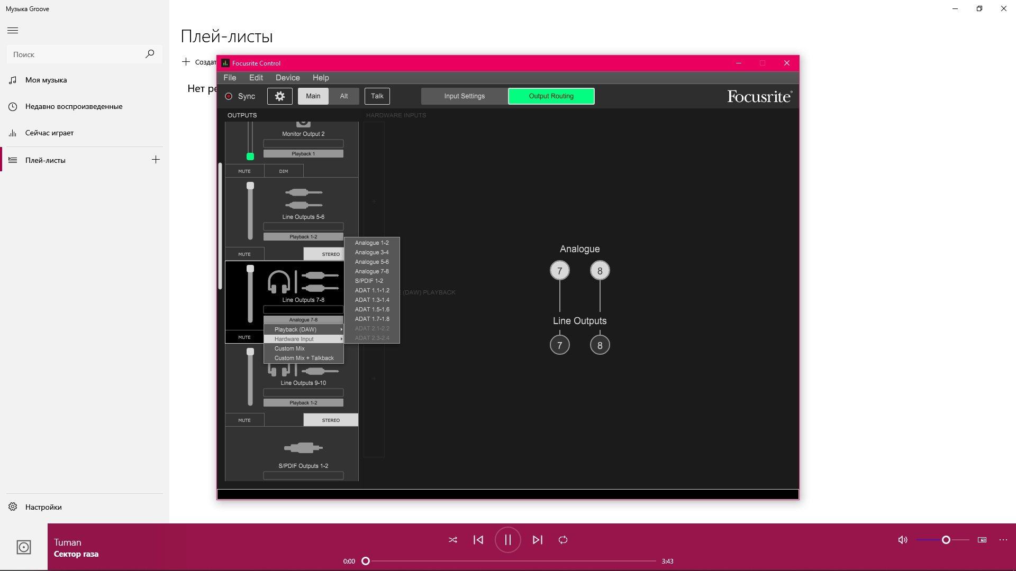Viewport: 1016px width, 571px height.
Task: Open Focusrite settings gear icon
Action: pyautogui.click(x=279, y=96)
